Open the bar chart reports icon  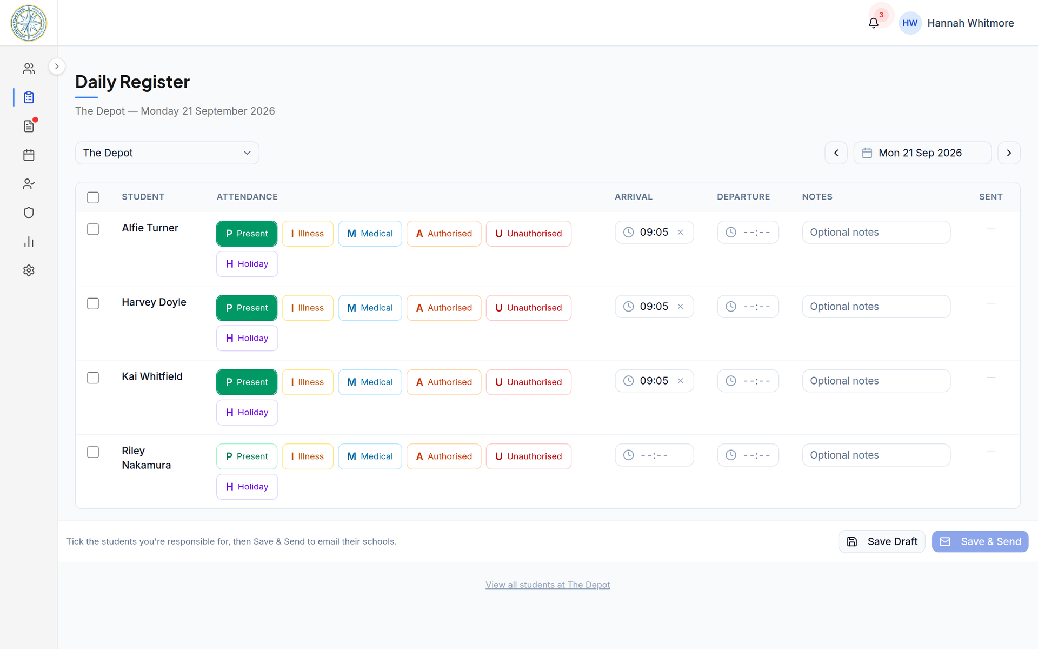(29, 242)
